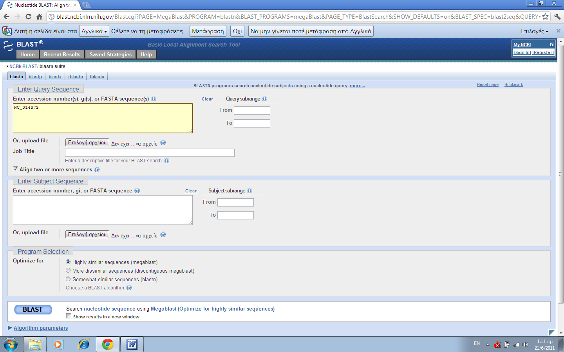This screenshot has height=352, width=564.
Task: Uncheck Align two or more sequences
Action: pos(16,169)
